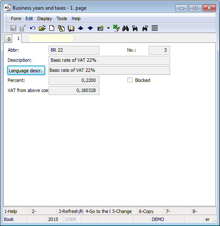Click the Book status bar cell
Viewport: 220px width, 226px height.
tap(15, 219)
